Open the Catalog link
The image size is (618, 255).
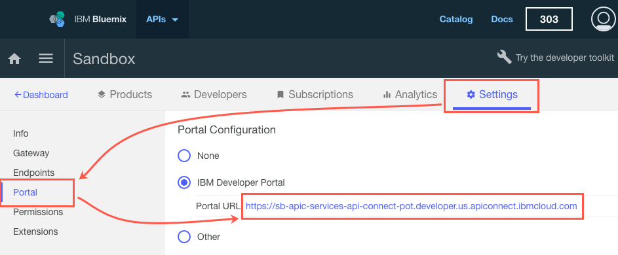tap(456, 19)
